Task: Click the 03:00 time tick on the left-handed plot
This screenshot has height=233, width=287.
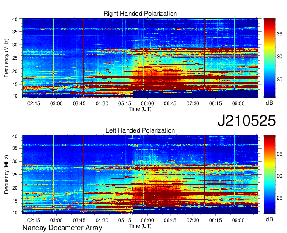Action: (x=57, y=220)
